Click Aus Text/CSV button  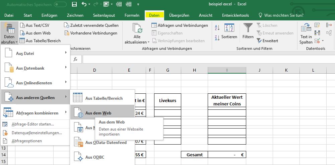pyautogui.click(x=35, y=25)
